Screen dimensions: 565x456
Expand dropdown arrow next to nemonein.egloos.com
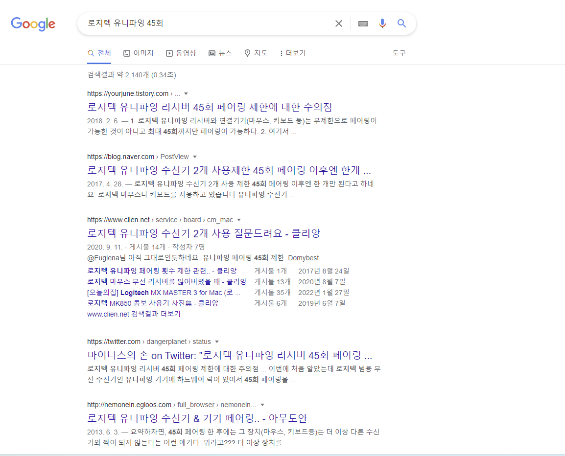[x=262, y=405]
